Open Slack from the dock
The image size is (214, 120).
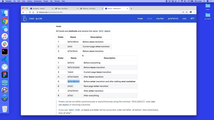click(x=5, y=44)
